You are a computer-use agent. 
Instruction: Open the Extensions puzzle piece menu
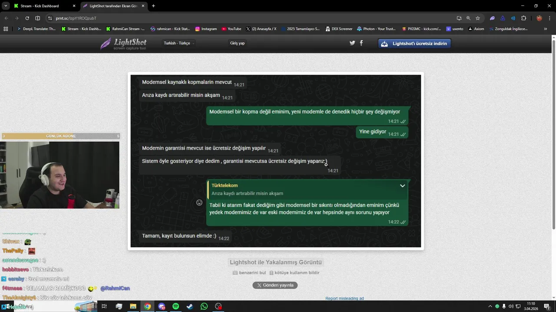point(523,18)
